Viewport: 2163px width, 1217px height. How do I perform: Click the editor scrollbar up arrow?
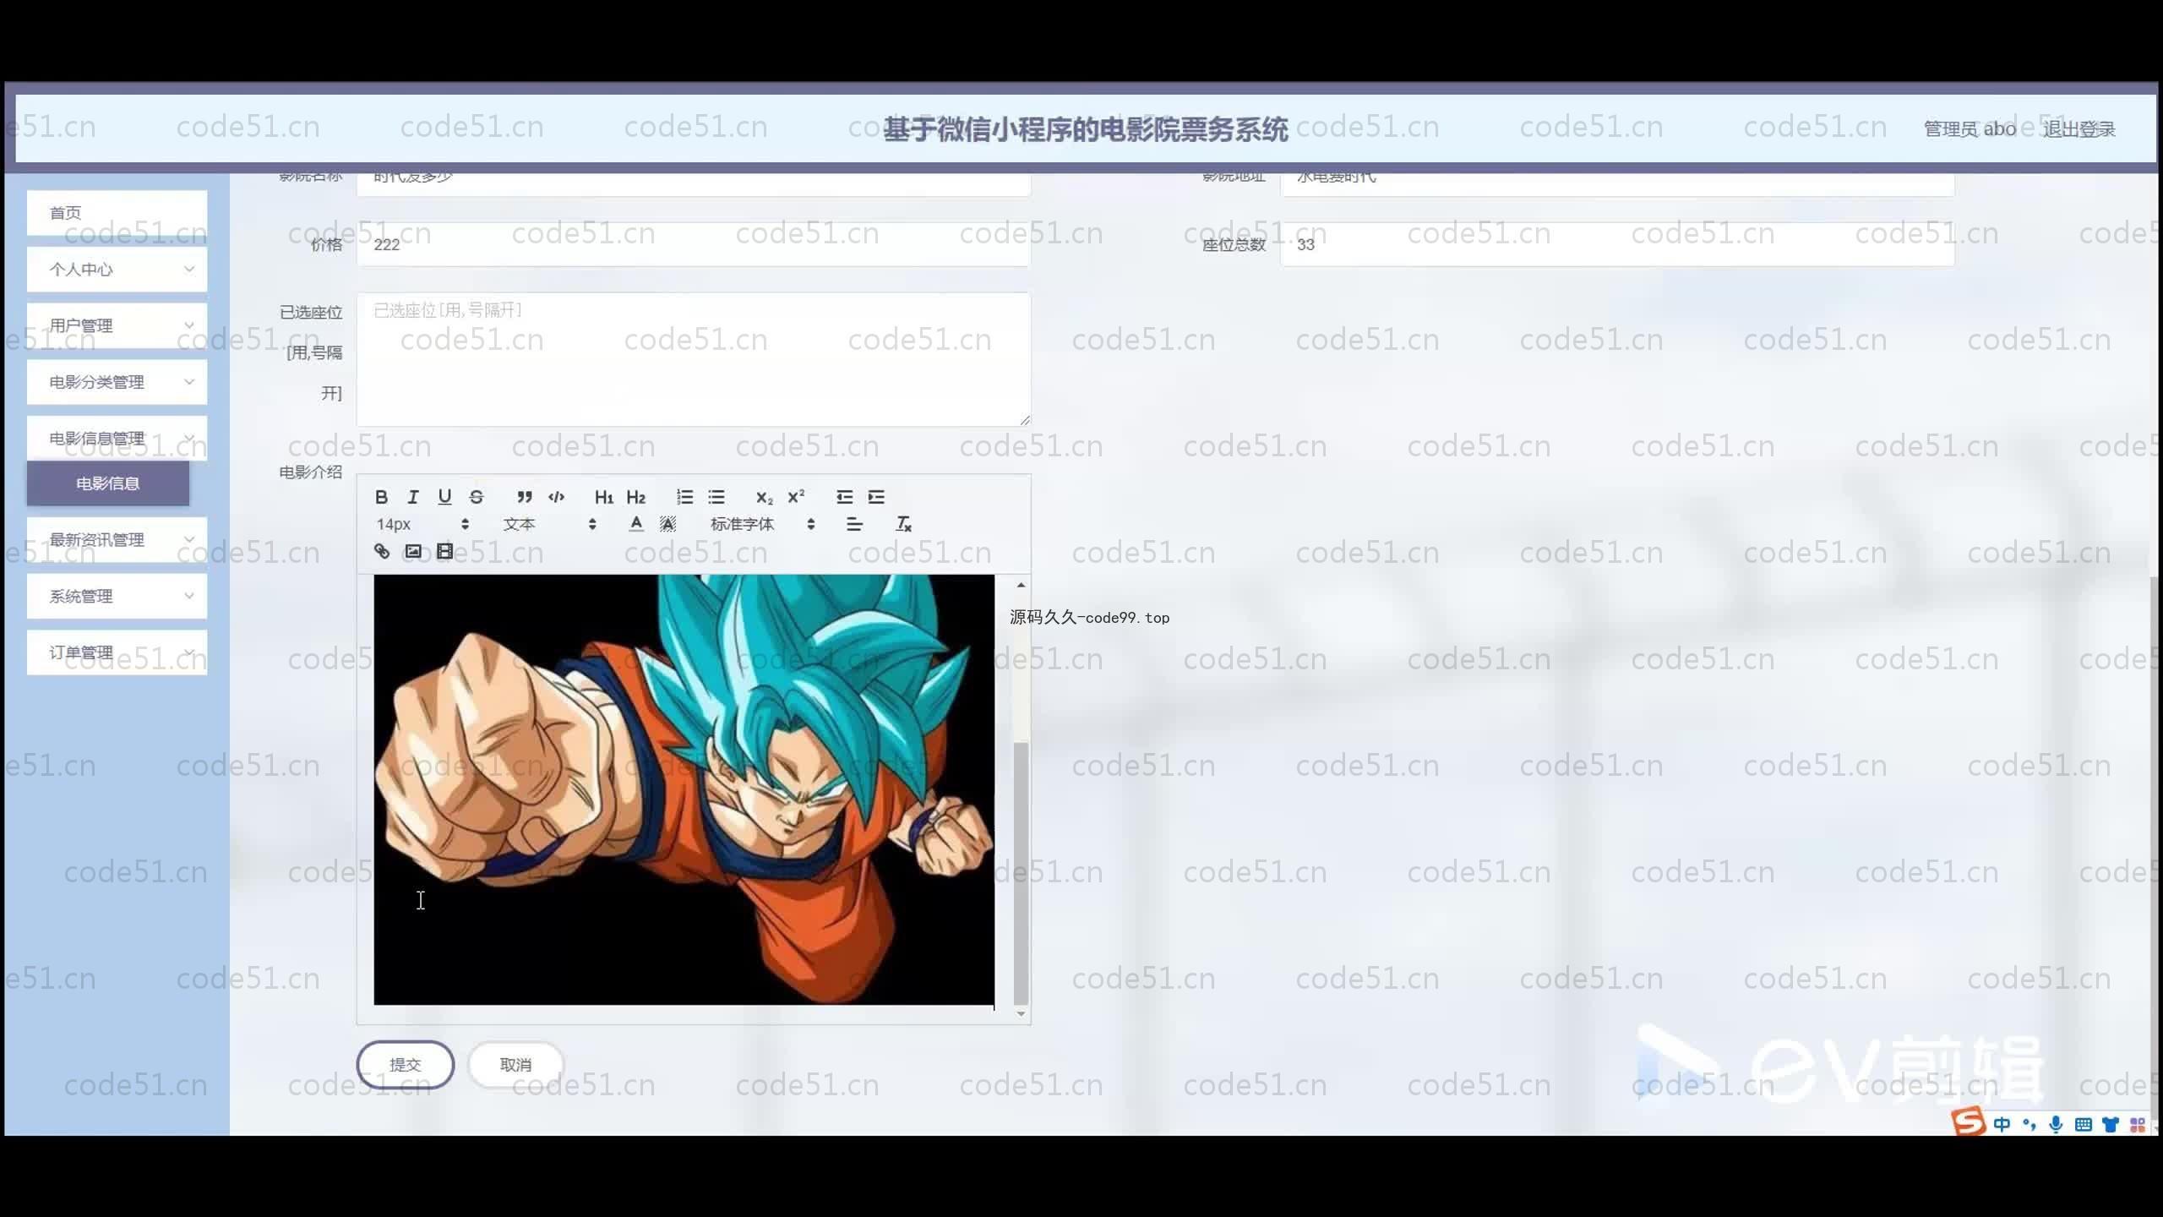[1021, 585]
